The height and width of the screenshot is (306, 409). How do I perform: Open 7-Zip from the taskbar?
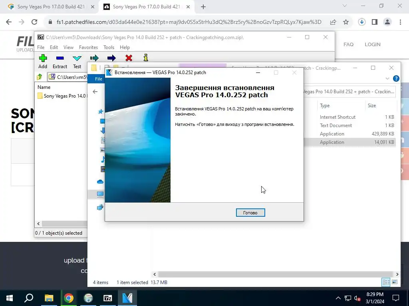pyautogui.click(x=108, y=298)
